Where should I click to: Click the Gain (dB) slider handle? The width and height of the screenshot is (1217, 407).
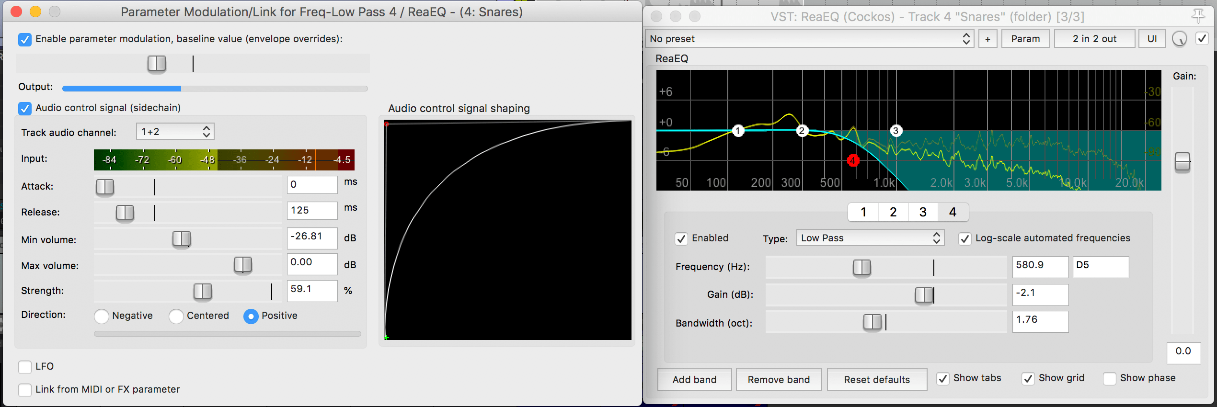point(924,295)
